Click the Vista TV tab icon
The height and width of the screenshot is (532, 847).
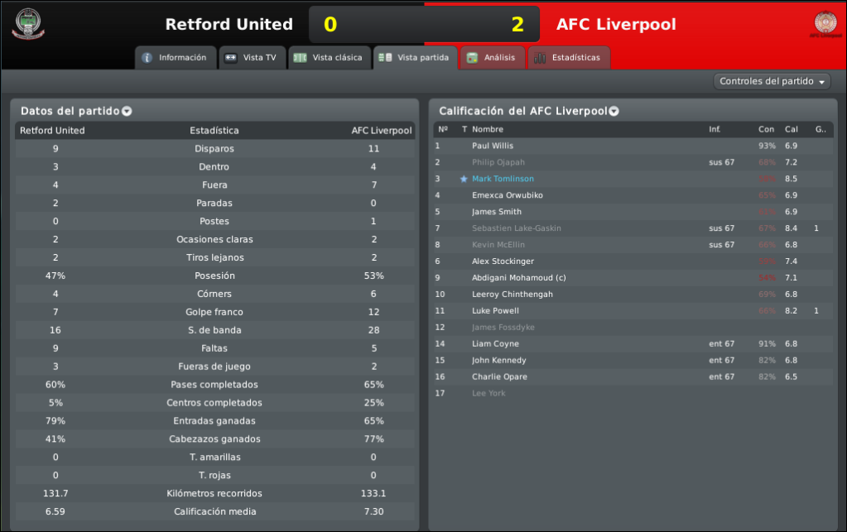point(231,58)
